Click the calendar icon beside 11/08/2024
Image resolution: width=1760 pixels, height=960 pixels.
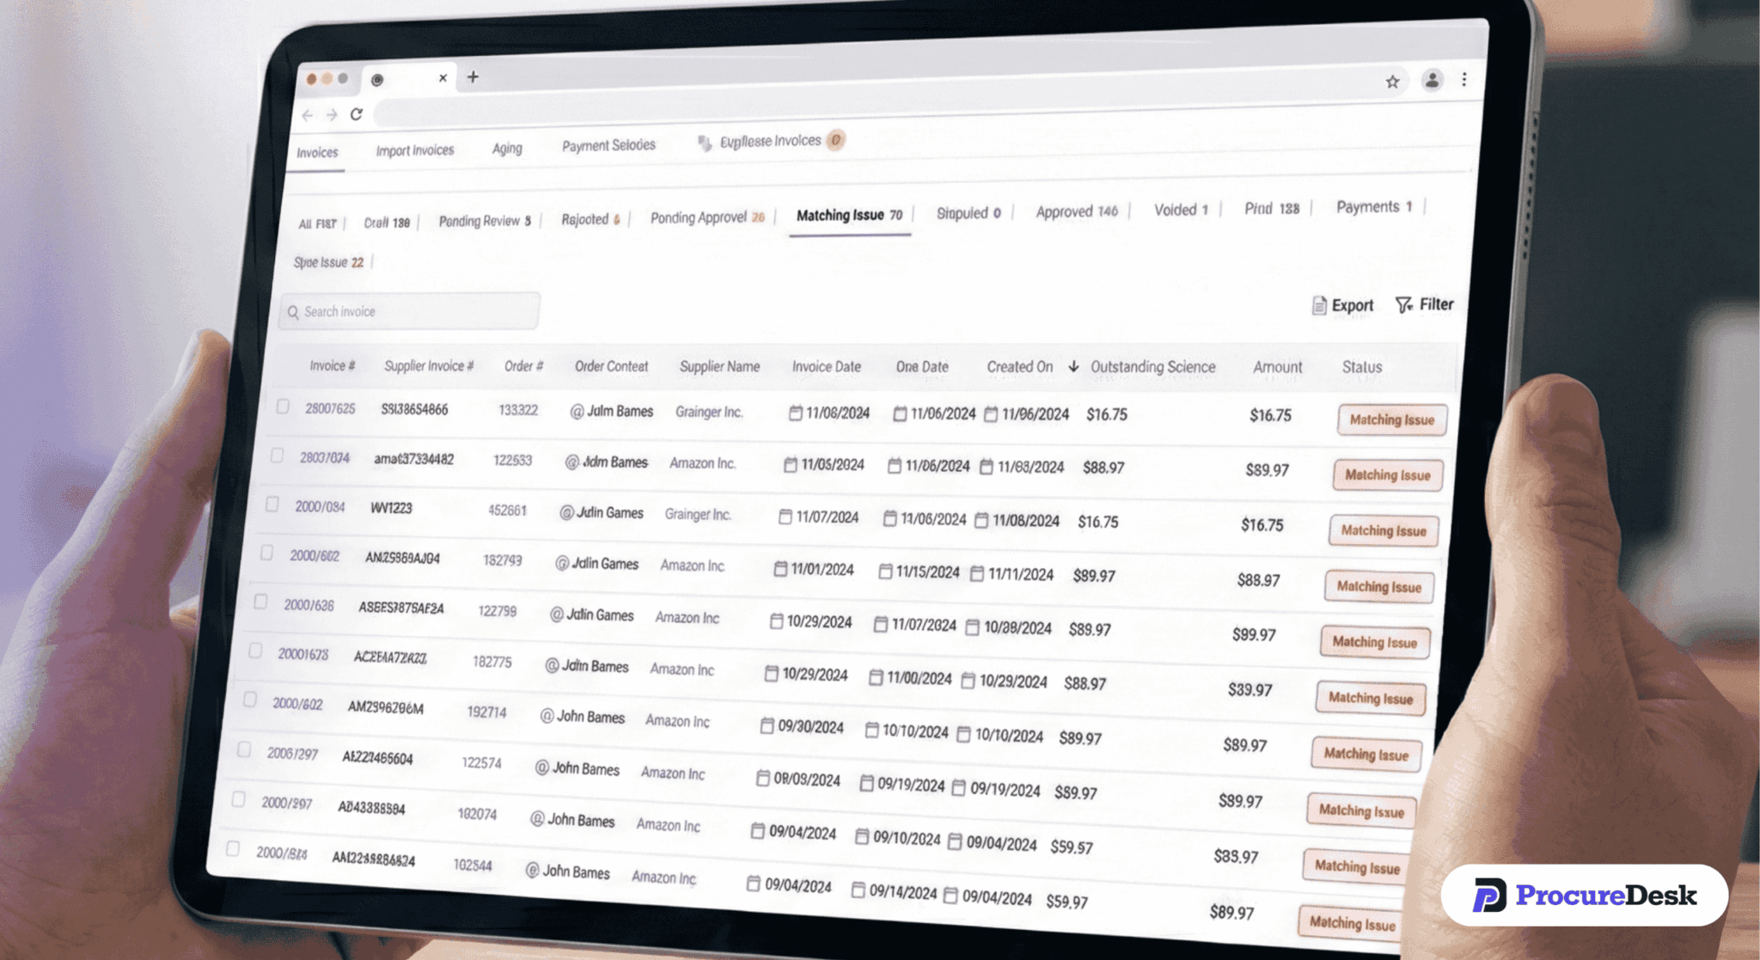795,413
